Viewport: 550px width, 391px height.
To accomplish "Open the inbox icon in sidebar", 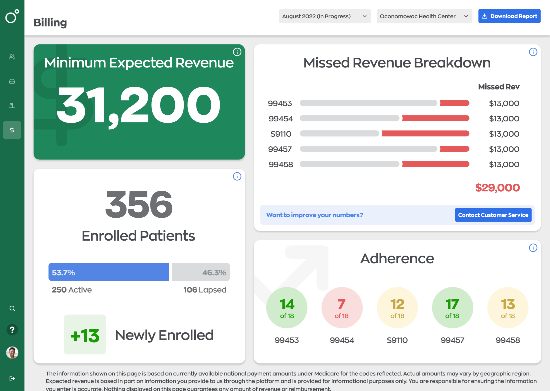I will pos(12,81).
